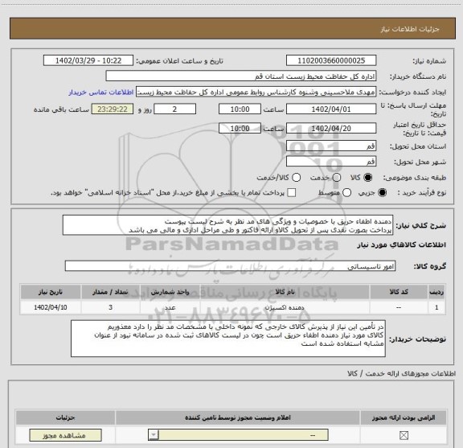The image size is (463, 448).
Task: Open the اطلاعات تماس خریدار link
Action: point(101,92)
